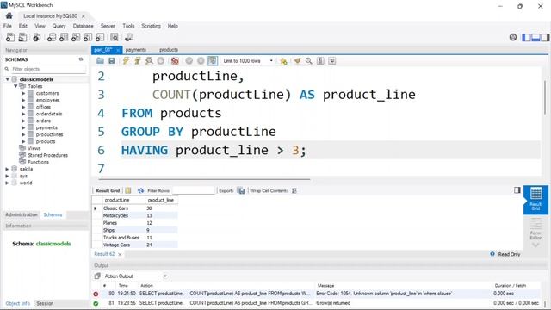Commit the current transaction
Viewport: 551px width, 310px height.
point(189,61)
